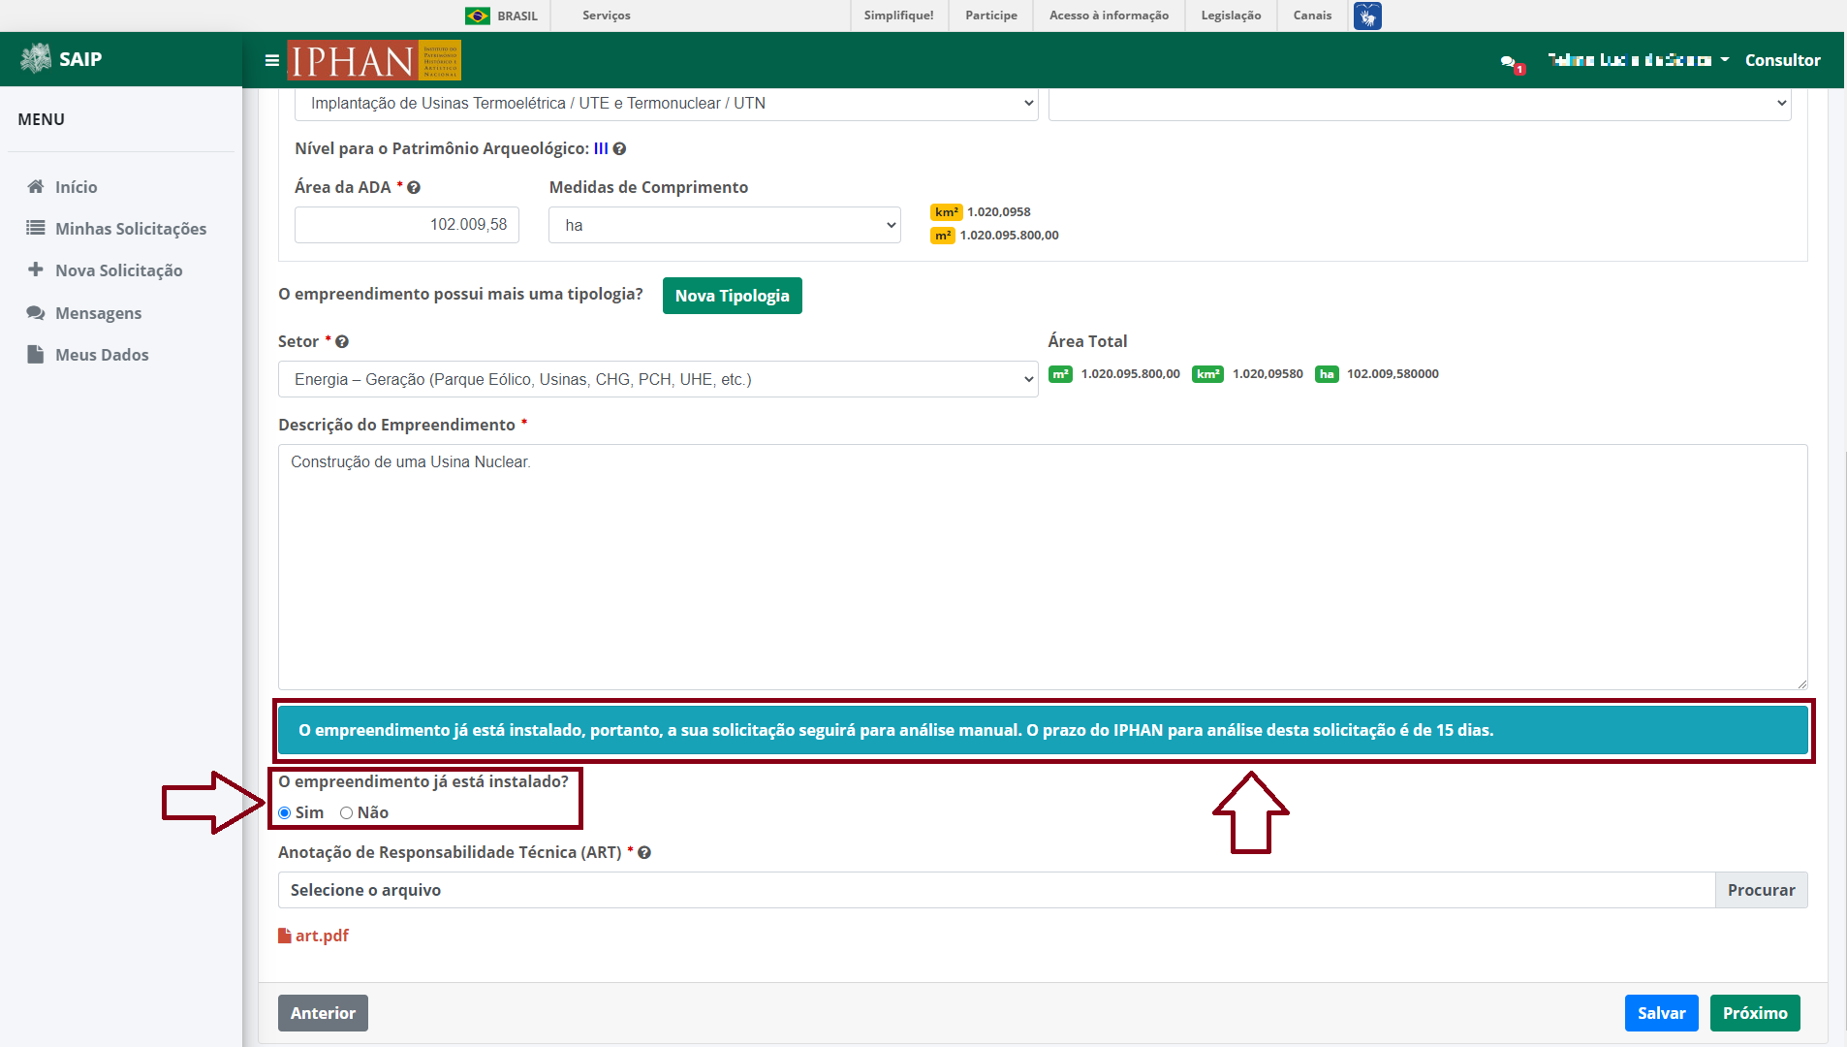Go to Minhas Solicitações menu item
This screenshot has height=1047, width=1847.
point(131,228)
